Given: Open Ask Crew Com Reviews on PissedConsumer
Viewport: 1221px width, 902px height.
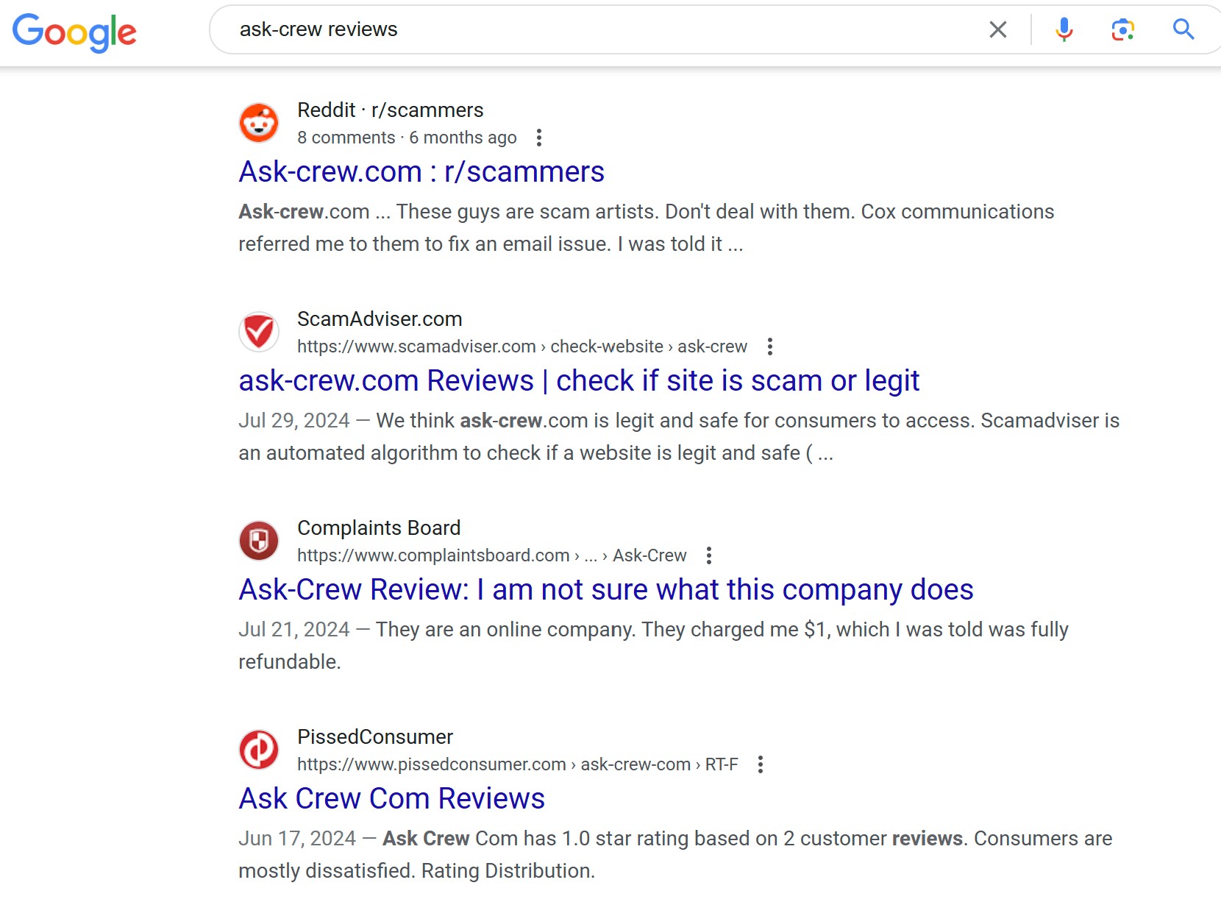Looking at the screenshot, I should point(391,798).
